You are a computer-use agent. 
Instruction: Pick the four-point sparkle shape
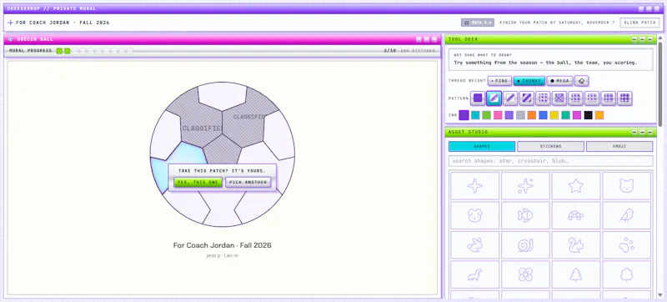coord(474,186)
